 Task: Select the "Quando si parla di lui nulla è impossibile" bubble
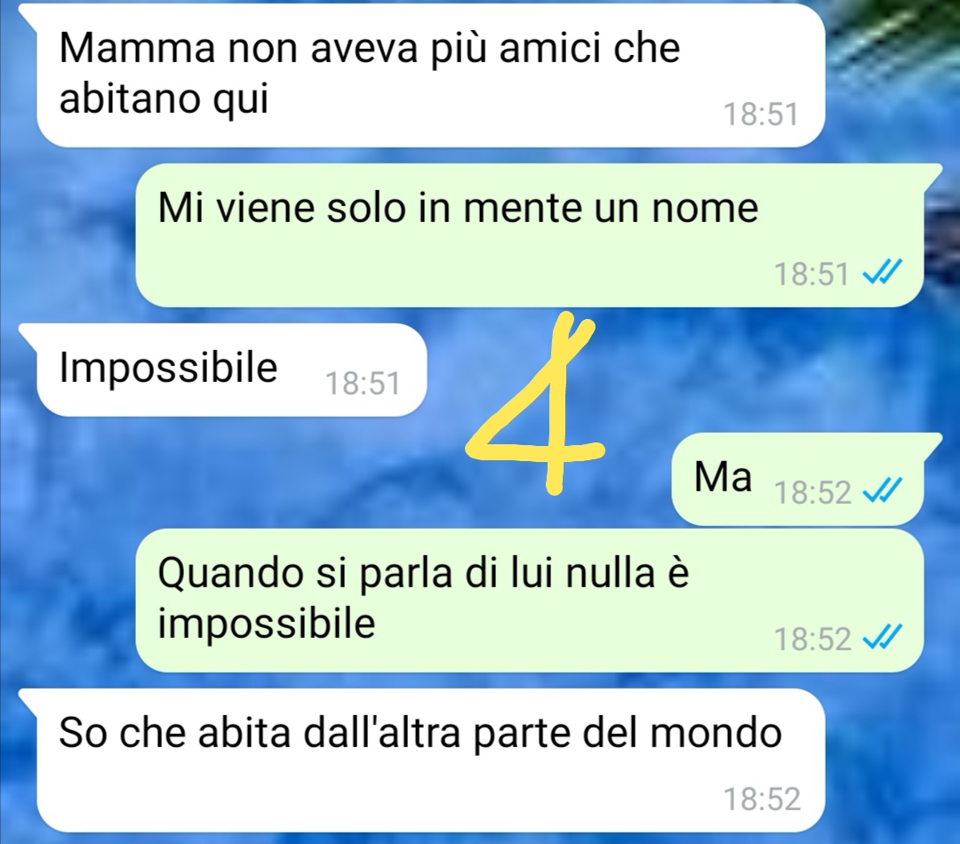(x=529, y=601)
